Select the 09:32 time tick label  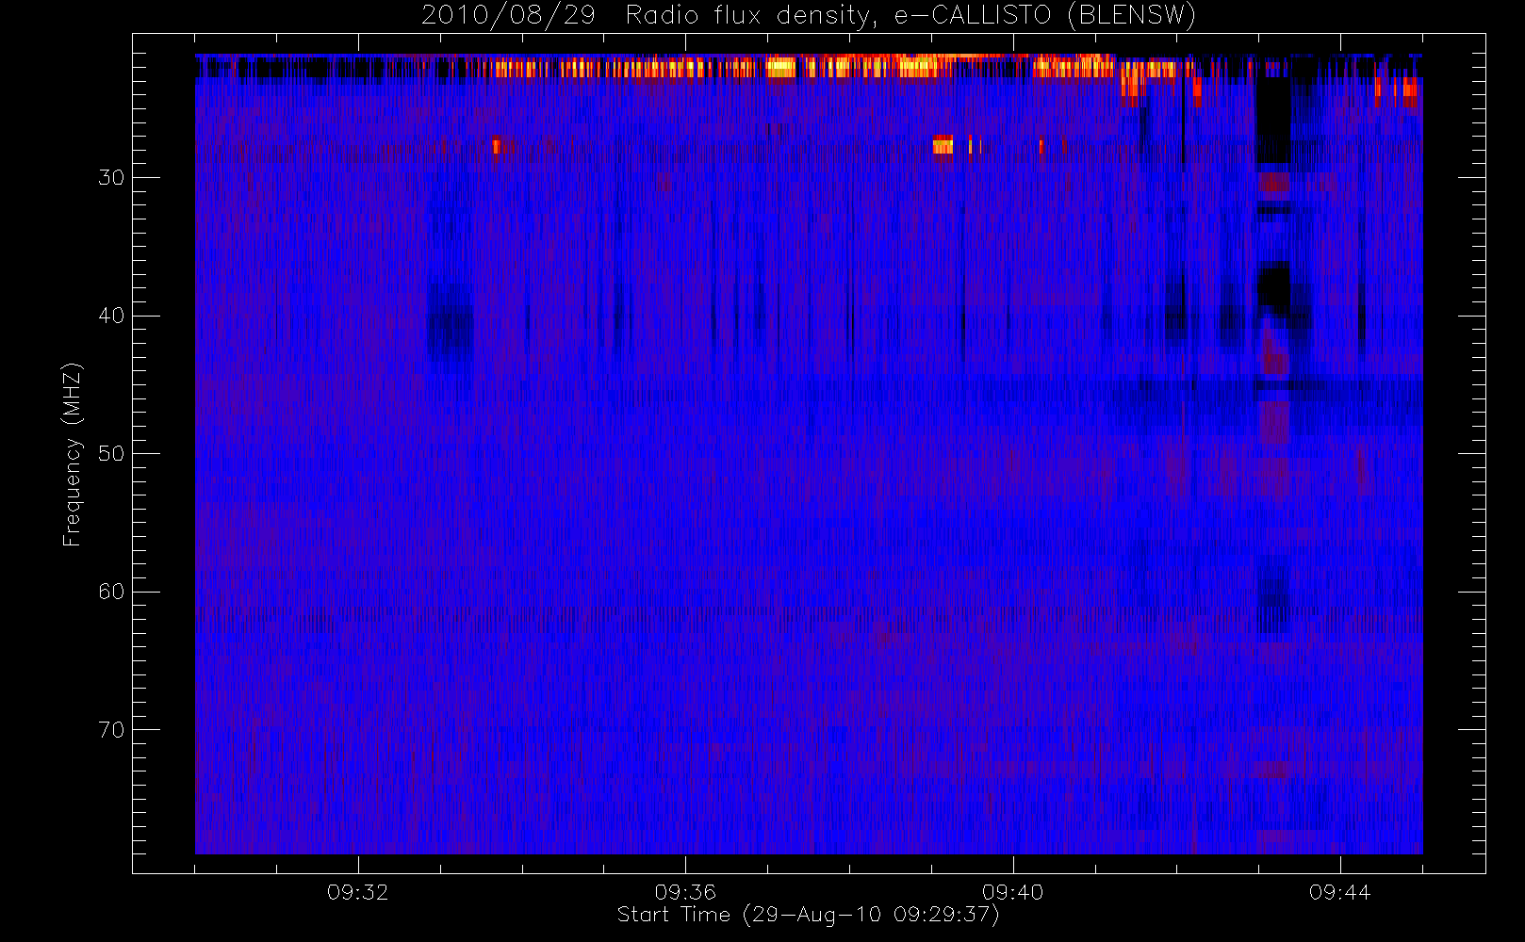click(x=358, y=892)
